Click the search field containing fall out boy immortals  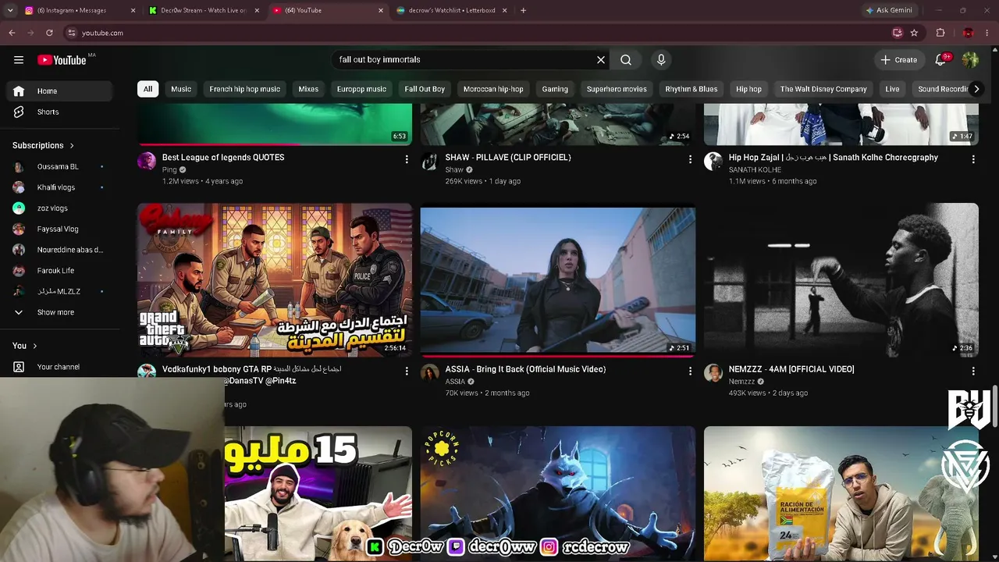pos(464,60)
